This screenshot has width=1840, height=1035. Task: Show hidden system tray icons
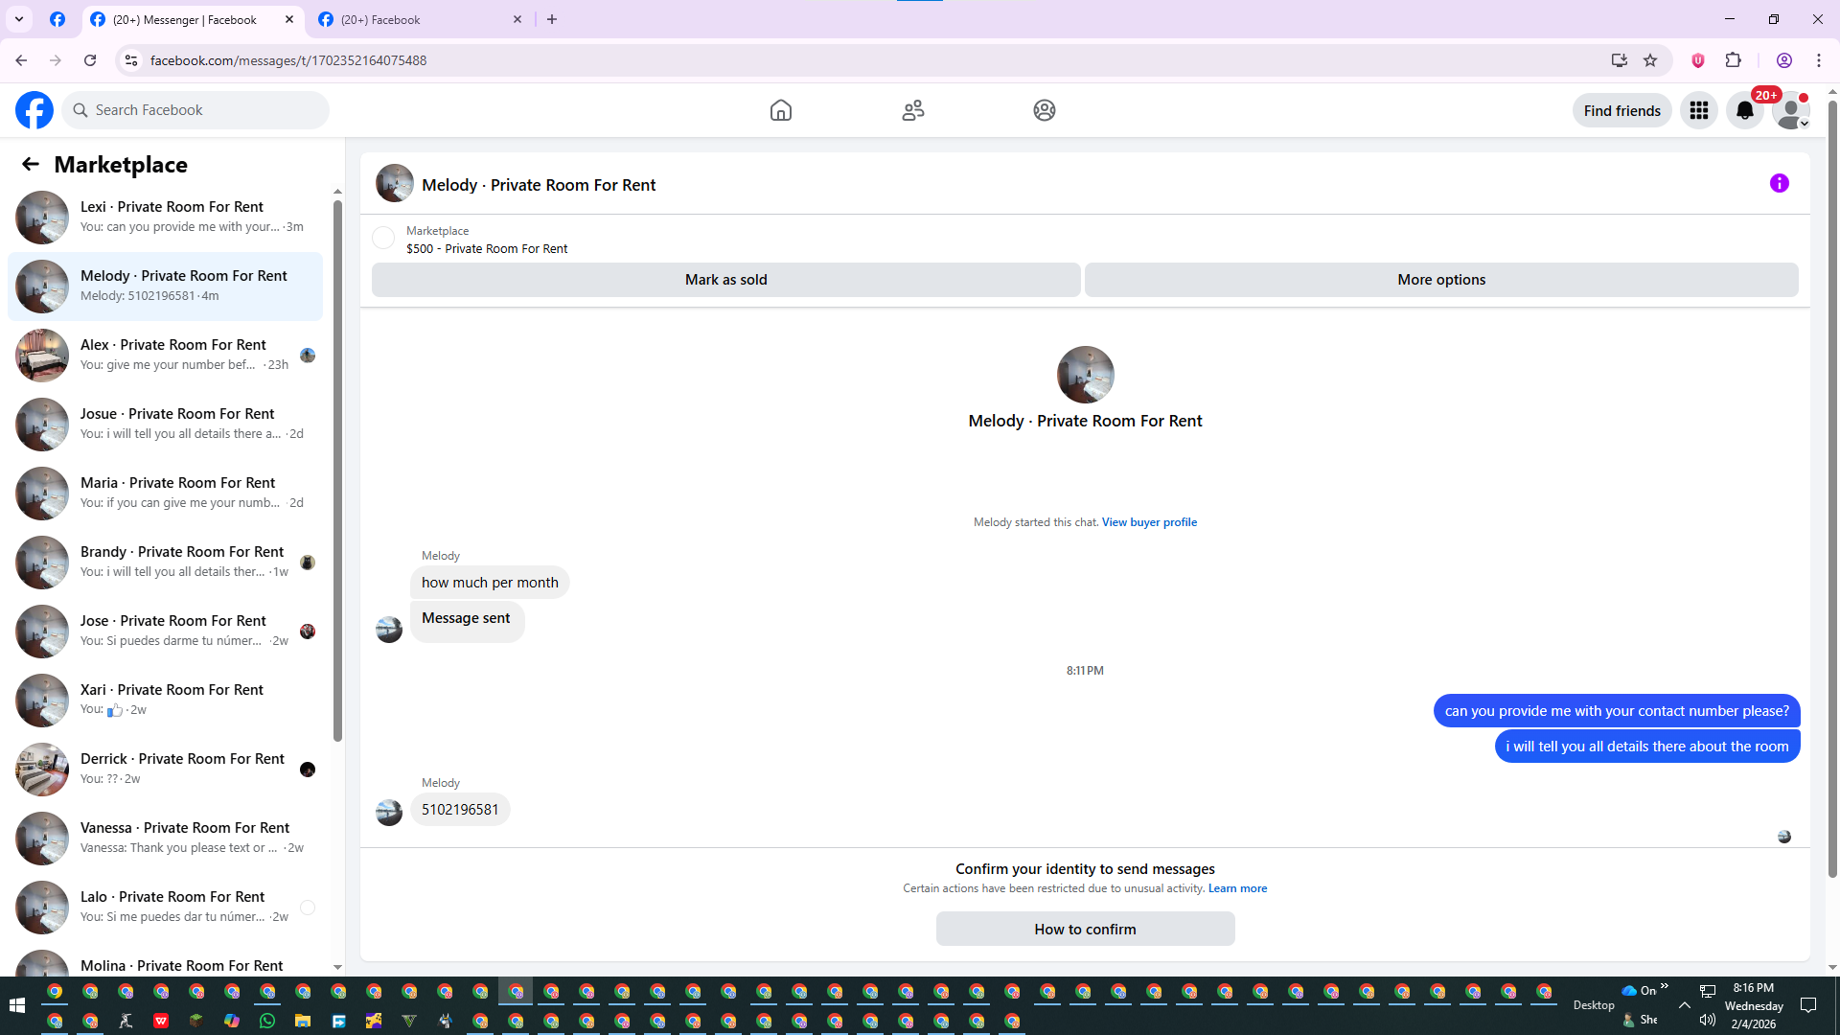tap(1684, 1005)
